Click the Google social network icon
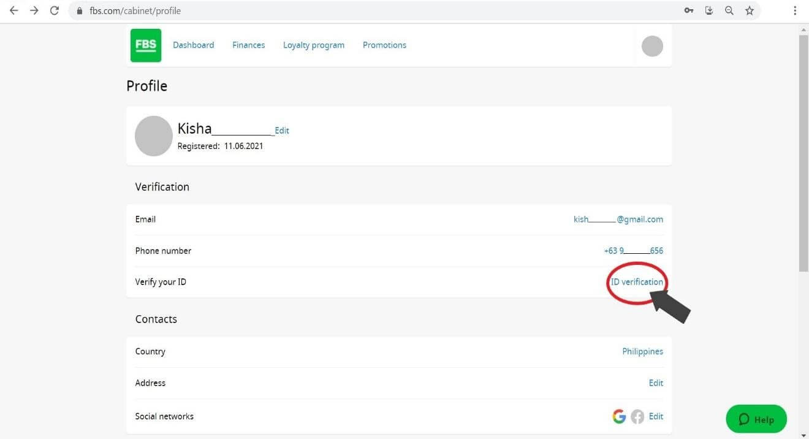The height and width of the screenshot is (439, 809). 619,416
